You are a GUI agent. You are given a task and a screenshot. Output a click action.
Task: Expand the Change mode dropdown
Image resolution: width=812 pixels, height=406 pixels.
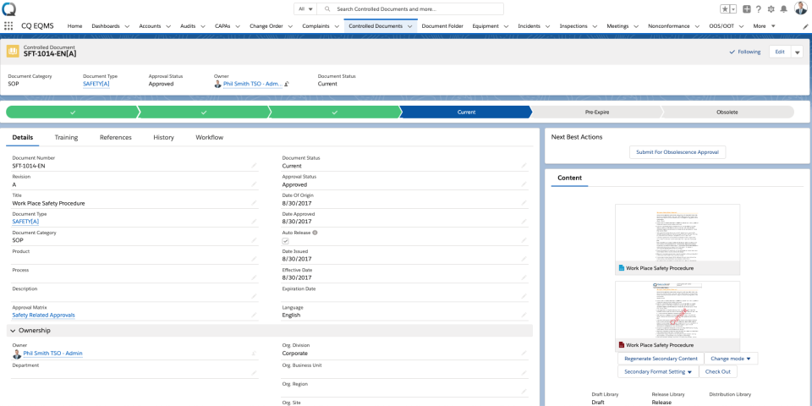731,359
